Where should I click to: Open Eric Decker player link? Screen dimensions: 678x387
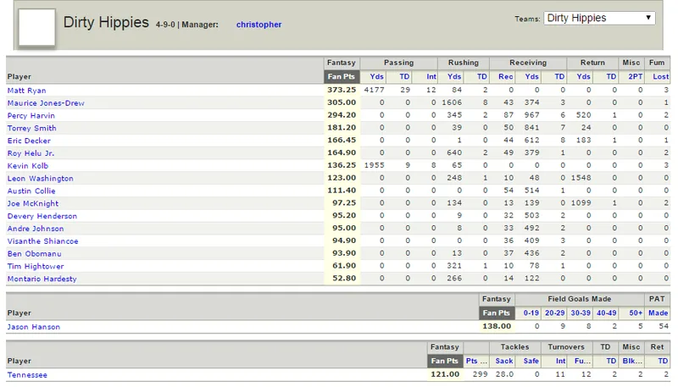pyautogui.click(x=29, y=141)
